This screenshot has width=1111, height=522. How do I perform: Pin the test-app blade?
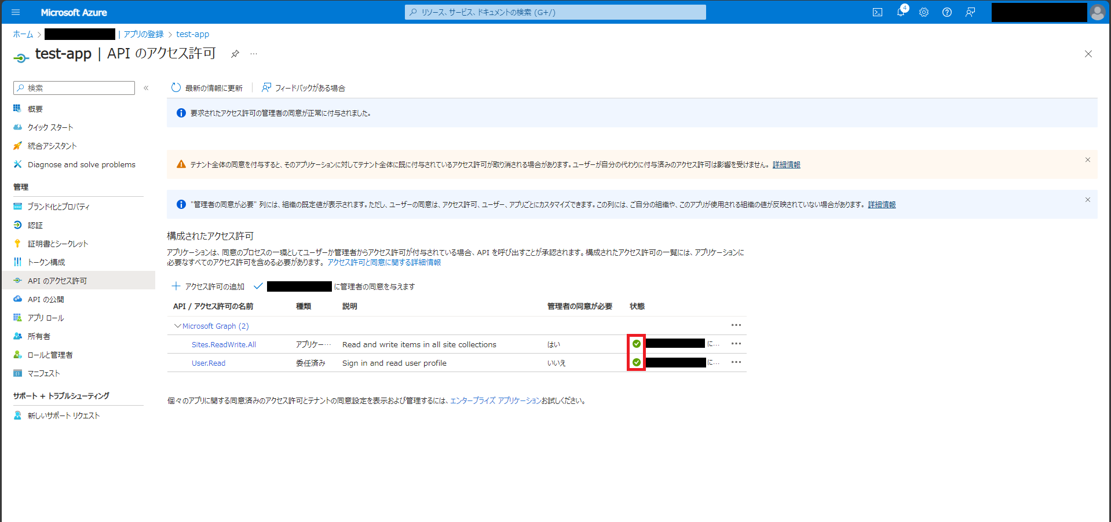pos(235,54)
